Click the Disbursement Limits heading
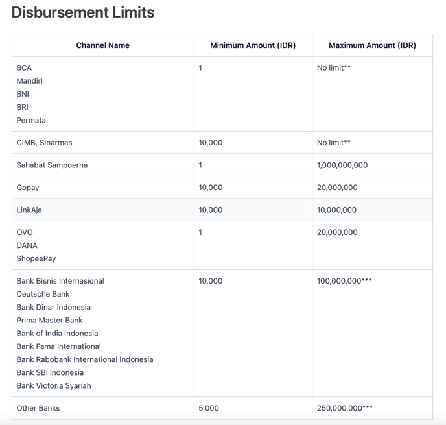The height and width of the screenshot is (425, 446). pos(83,12)
